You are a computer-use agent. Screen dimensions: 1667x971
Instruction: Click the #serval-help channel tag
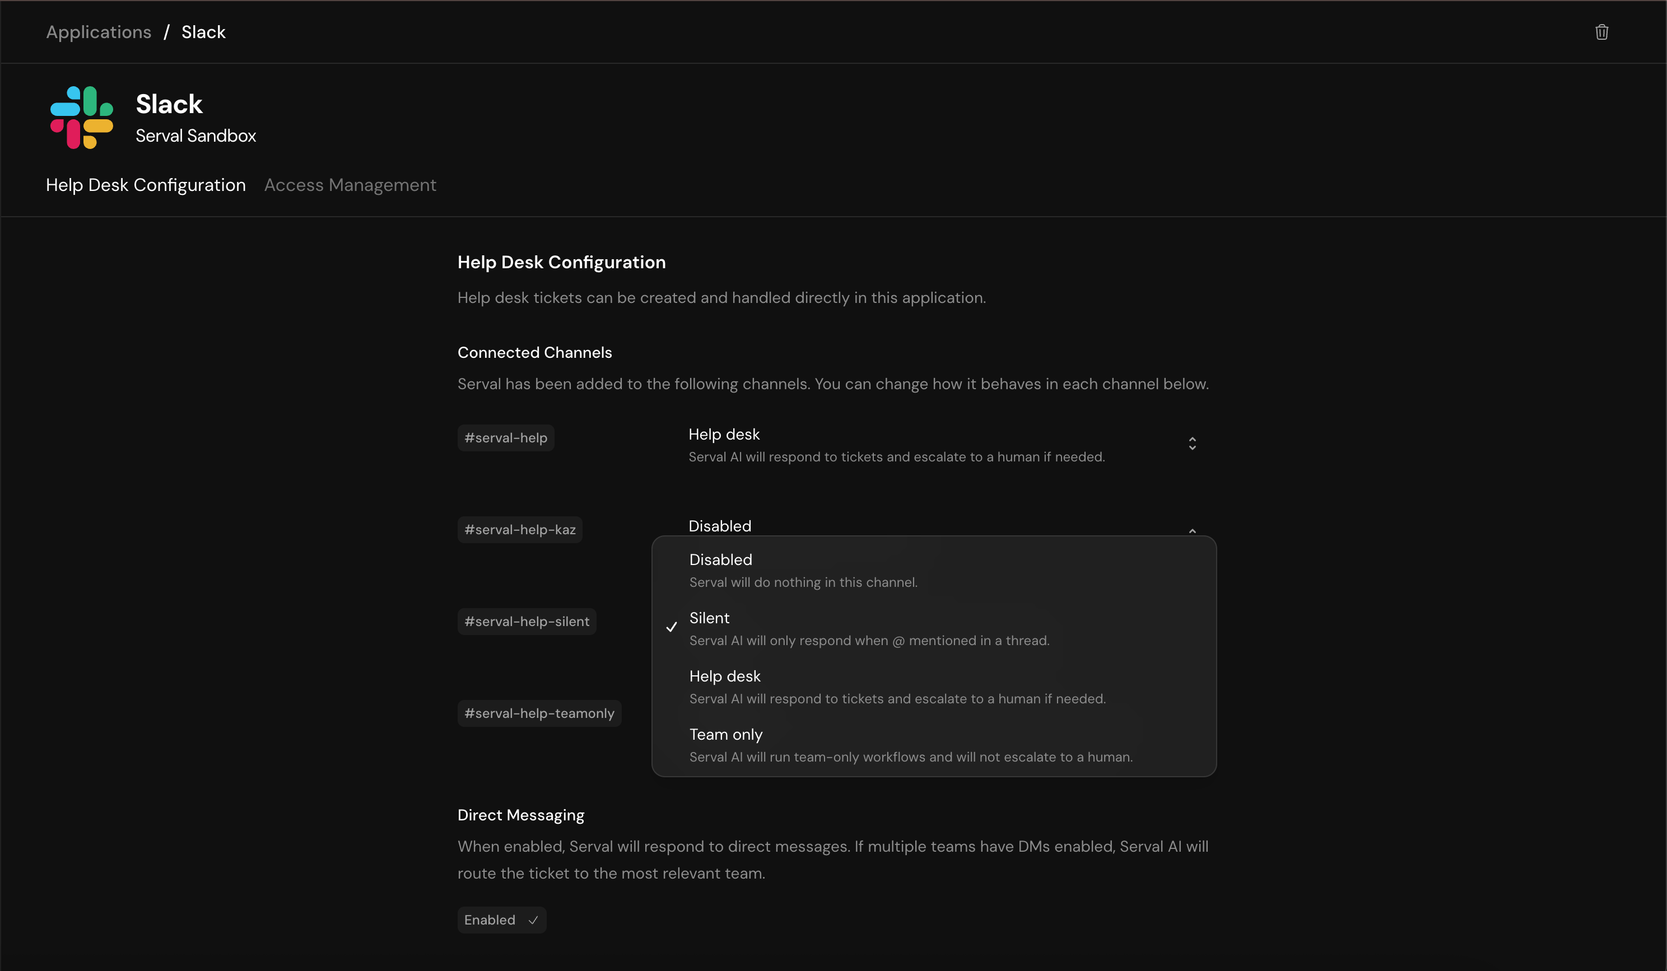(x=506, y=438)
